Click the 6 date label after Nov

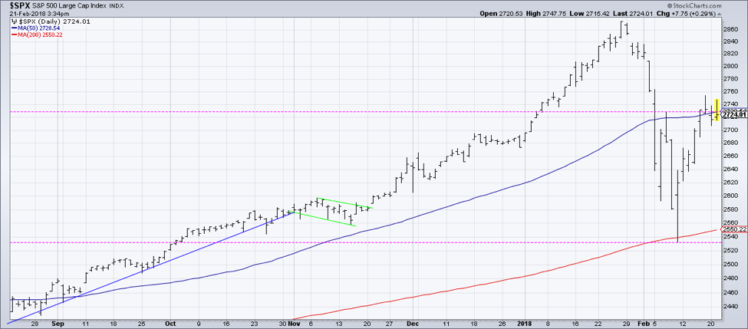coord(311,324)
